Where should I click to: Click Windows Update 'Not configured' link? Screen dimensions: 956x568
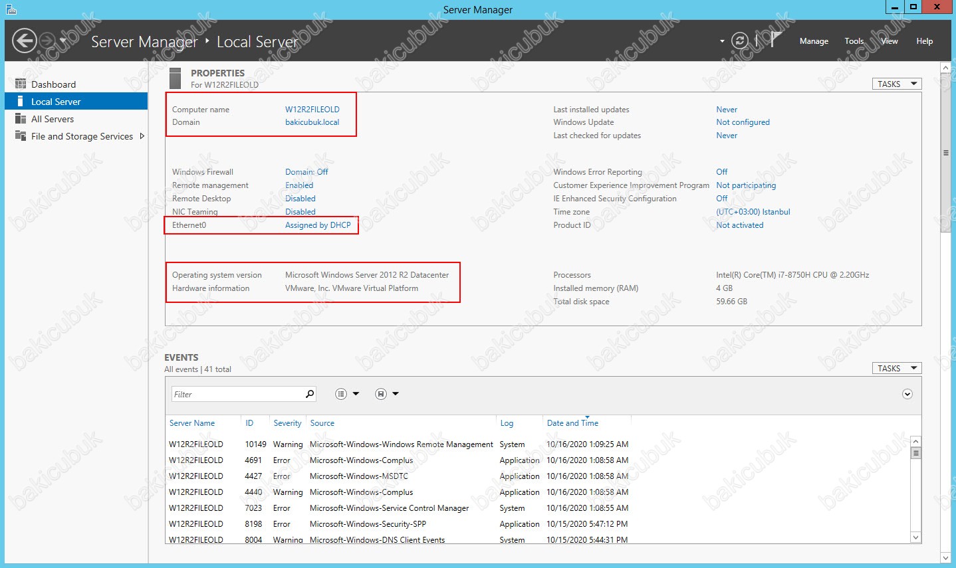pos(743,122)
